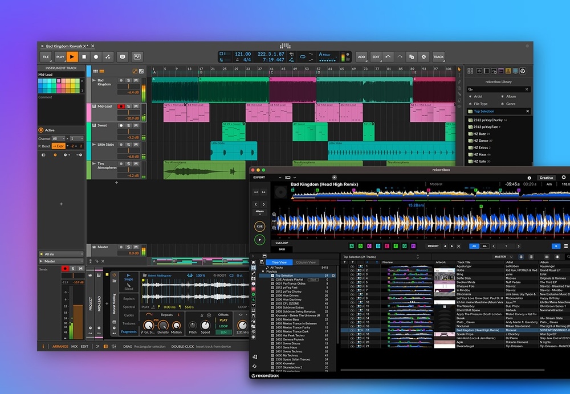Viewport: 570px width, 394px height.
Task: Zoom in the rekordbox waveform magnifier
Action: (274, 215)
